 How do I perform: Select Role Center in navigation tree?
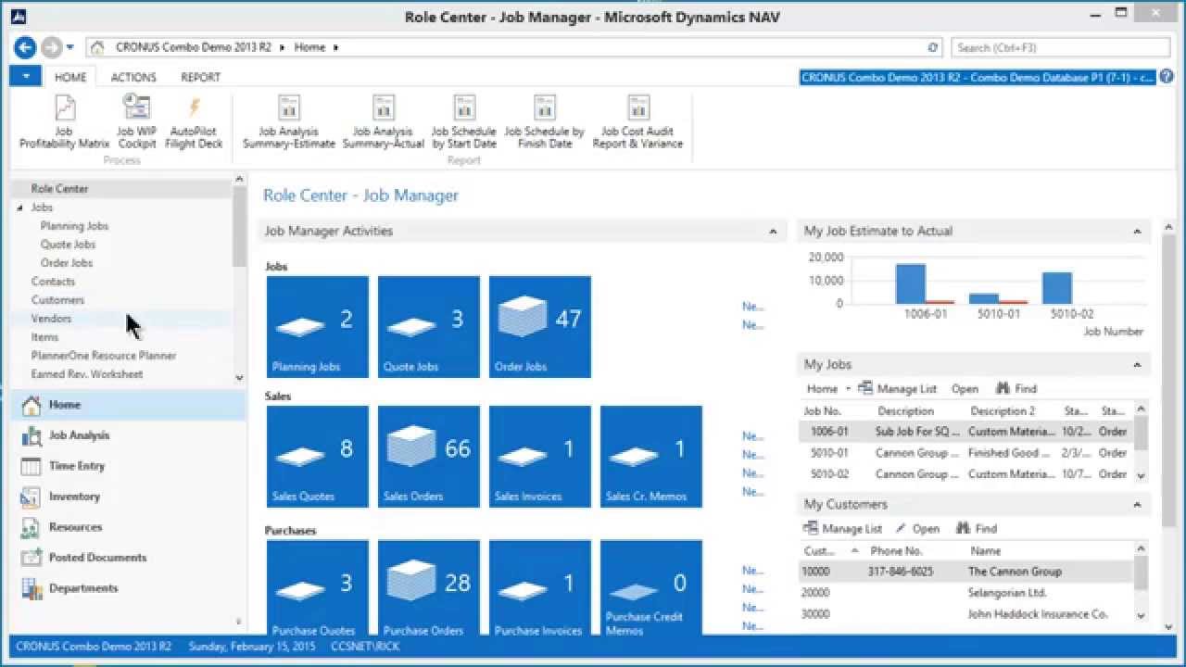click(x=59, y=189)
